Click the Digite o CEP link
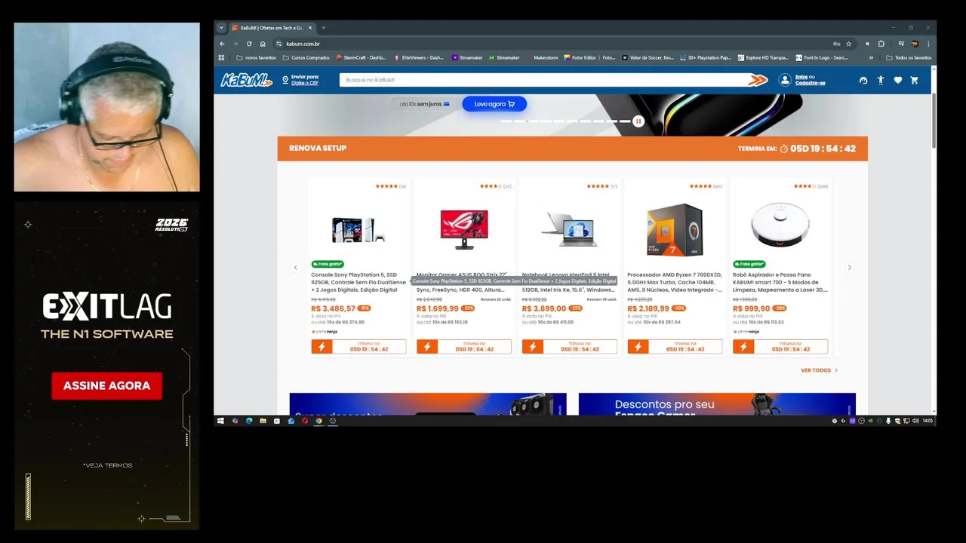 [305, 83]
